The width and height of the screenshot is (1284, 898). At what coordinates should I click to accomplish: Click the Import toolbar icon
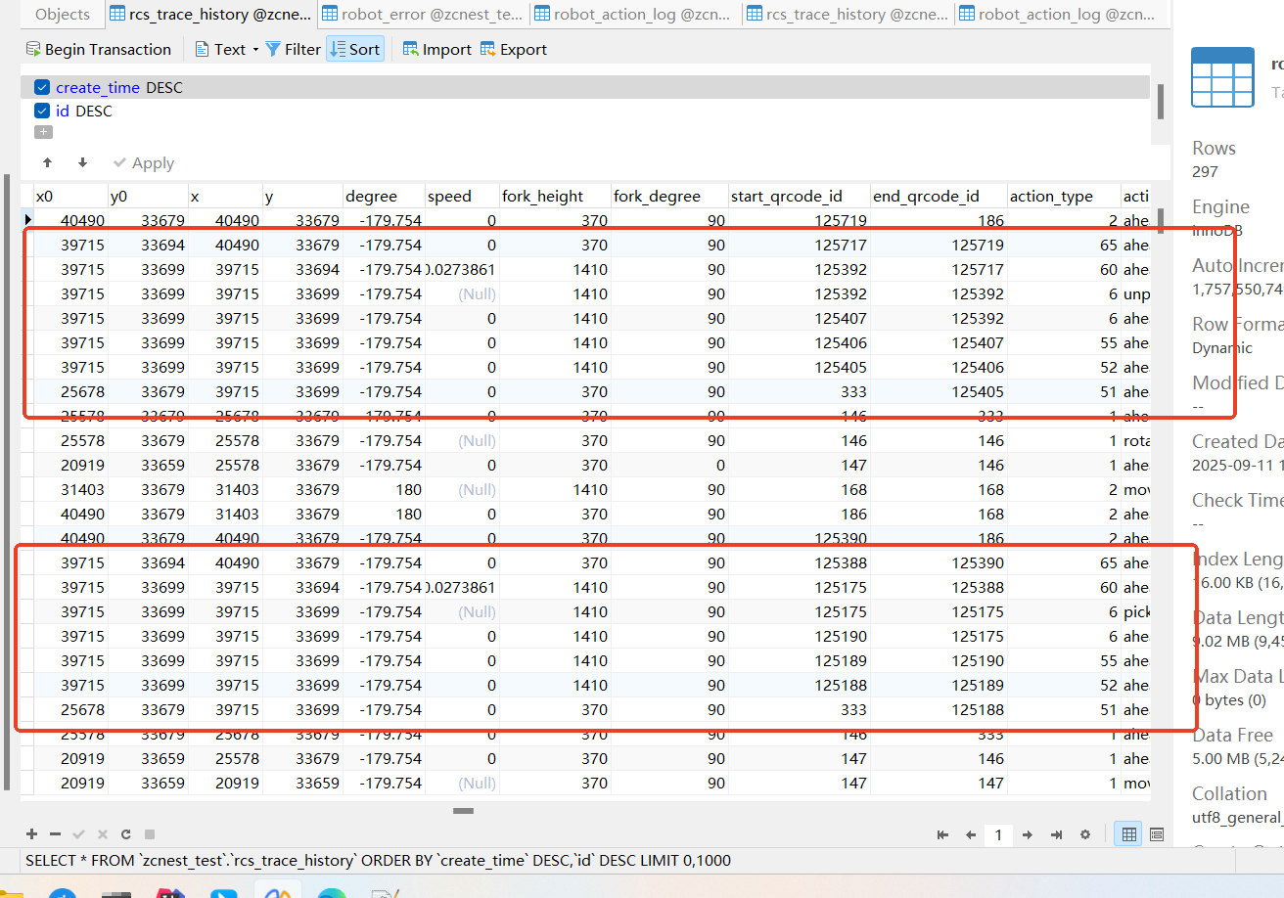point(411,49)
